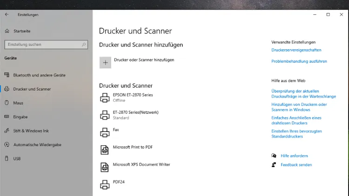Click the Microsoft Print to PDF icon
This screenshot has width=349, height=196.
click(x=105, y=150)
